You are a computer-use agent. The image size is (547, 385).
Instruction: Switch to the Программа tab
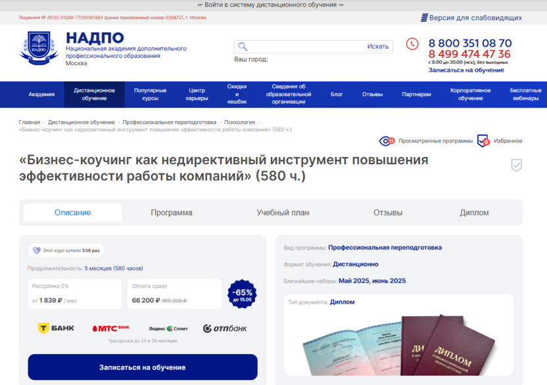(x=172, y=213)
